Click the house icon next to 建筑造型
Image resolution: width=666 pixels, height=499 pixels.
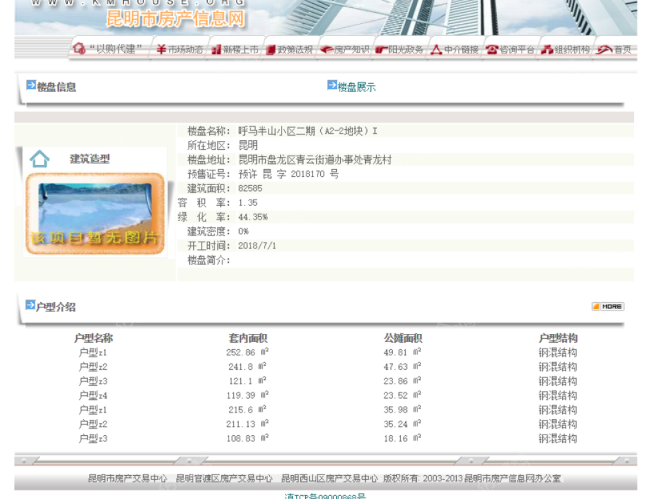[39, 159]
